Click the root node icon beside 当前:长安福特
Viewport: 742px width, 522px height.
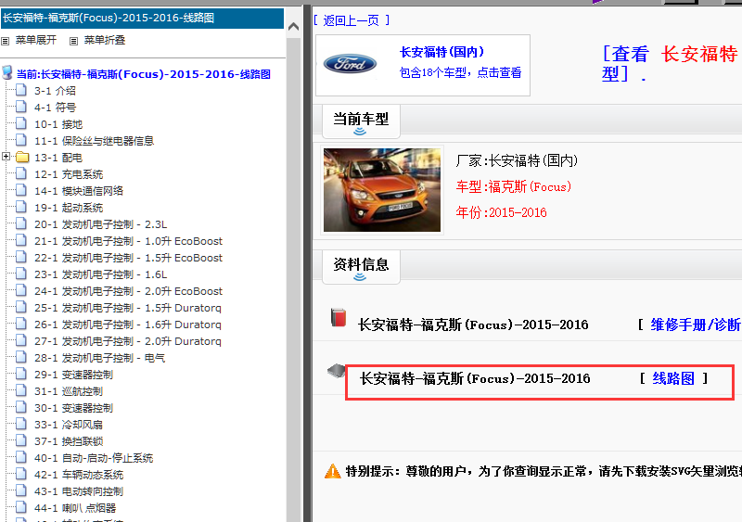tap(7, 73)
